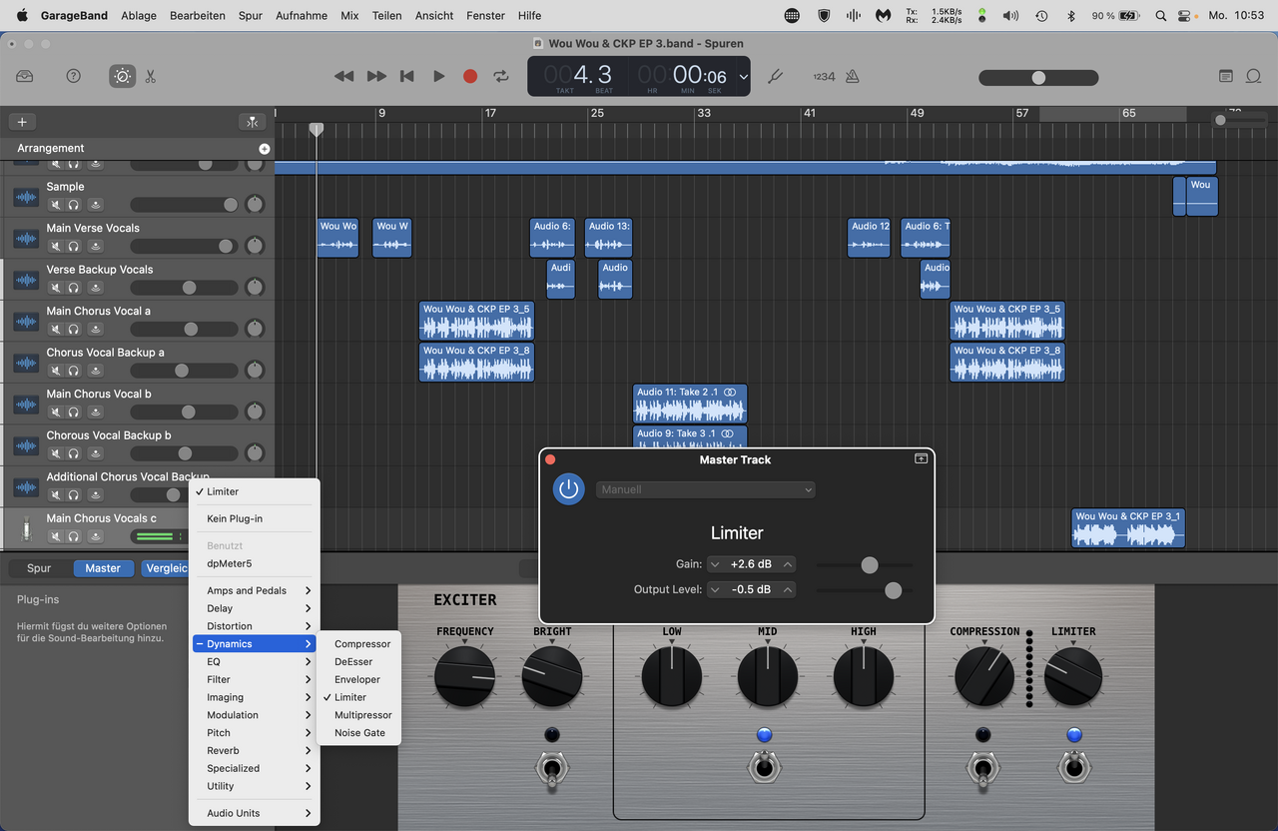The height and width of the screenshot is (831, 1278).
Task: Mute the Sample track
Action: point(56,204)
